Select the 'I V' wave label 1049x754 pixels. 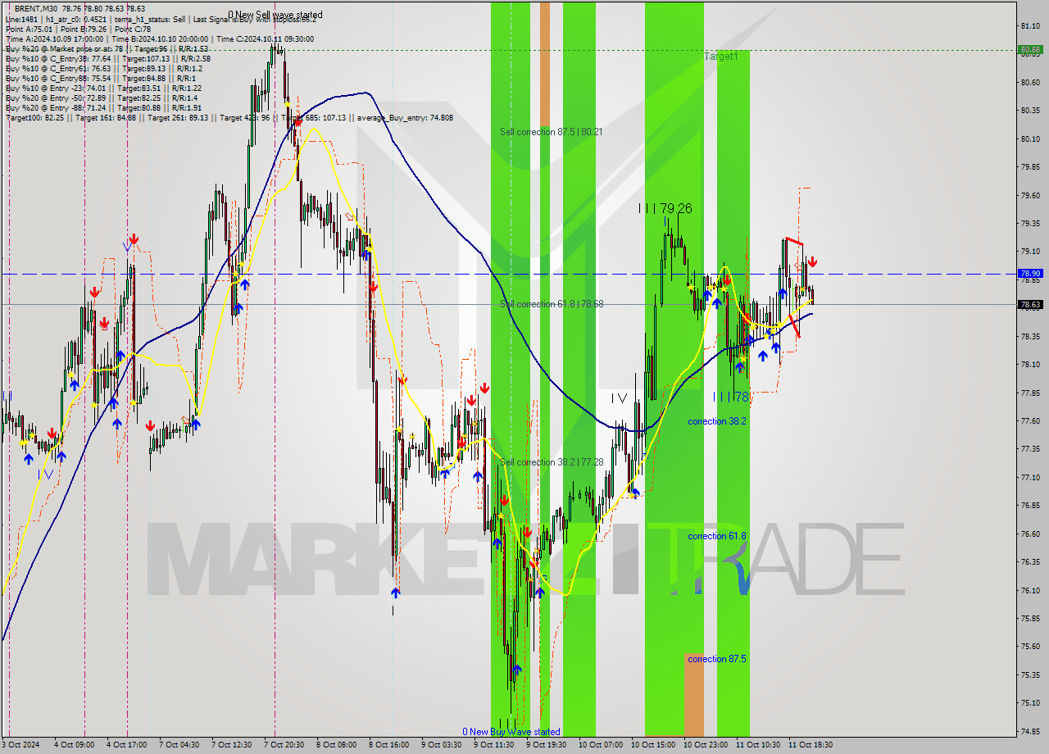pos(619,398)
